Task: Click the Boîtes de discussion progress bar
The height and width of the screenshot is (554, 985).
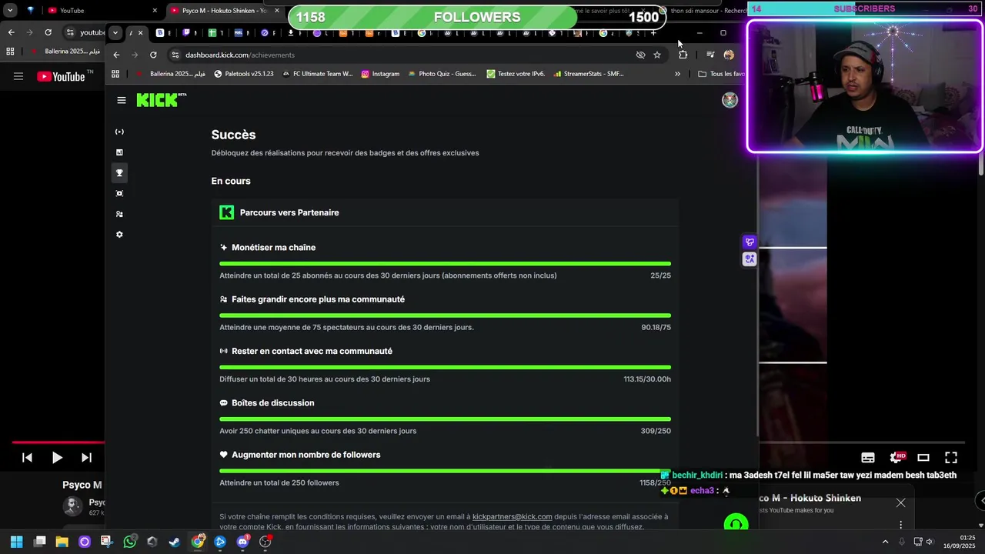Action: [x=445, y=419]
